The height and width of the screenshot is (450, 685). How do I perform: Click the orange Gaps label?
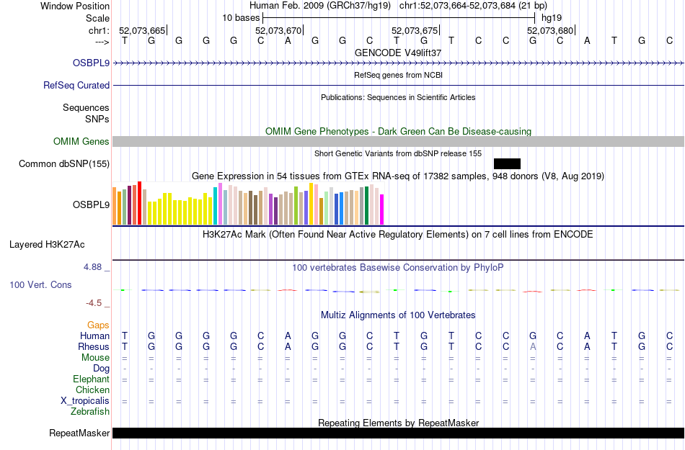(x=98, y=325)
